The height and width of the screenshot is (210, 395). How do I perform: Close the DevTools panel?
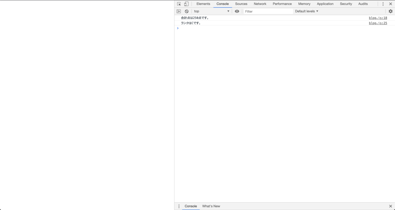click(x=390, y=4)
